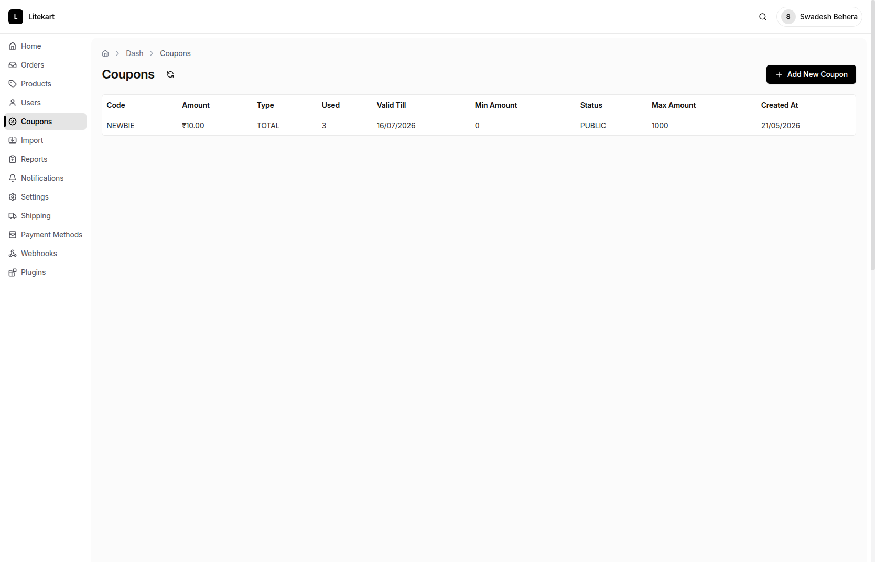Click the Plugins blocks icon
This screenshot has height=562, width=875.
[x=13, y=272]
